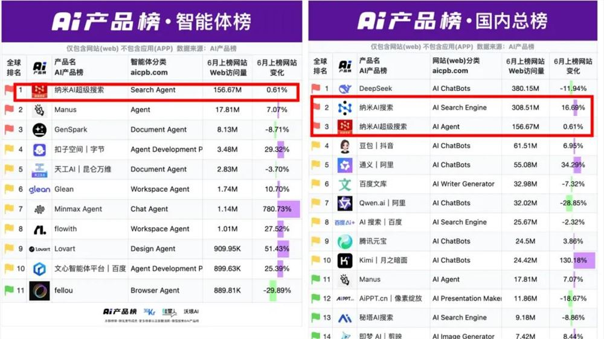Viewport: 604px width, 339px height.
Task: Click the 网站(web)分类 column header
Action: pos(455,61)
